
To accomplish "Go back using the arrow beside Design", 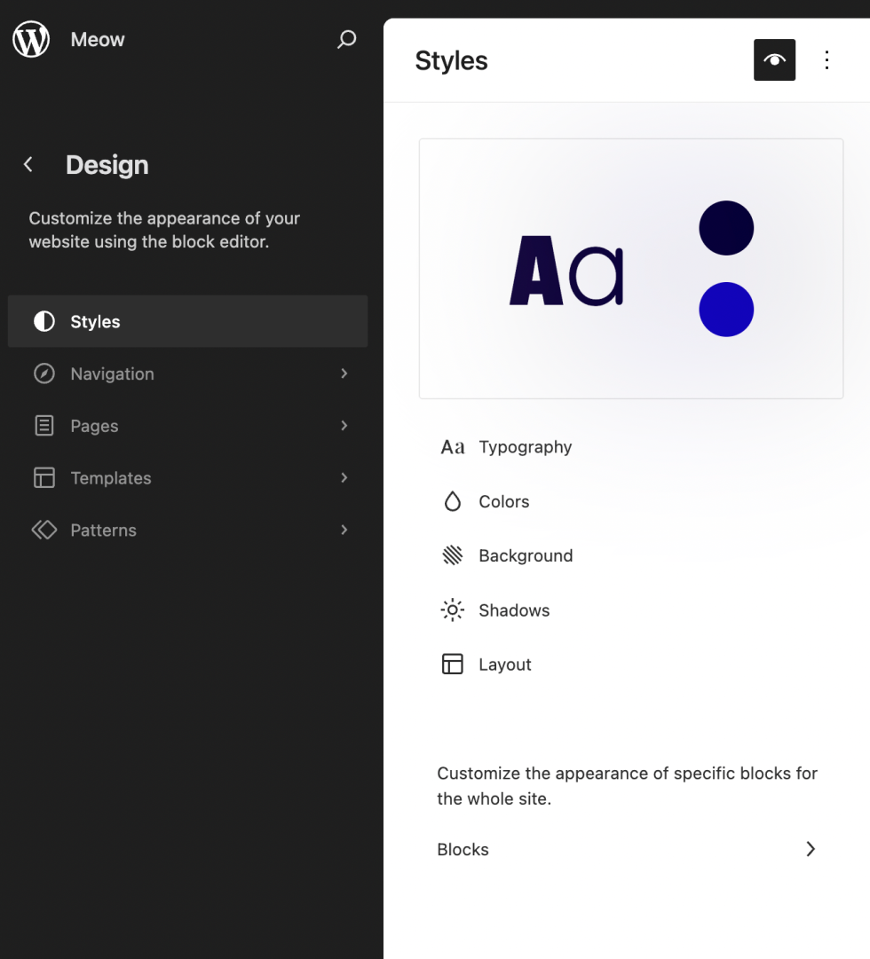I will tap(28, 164).
